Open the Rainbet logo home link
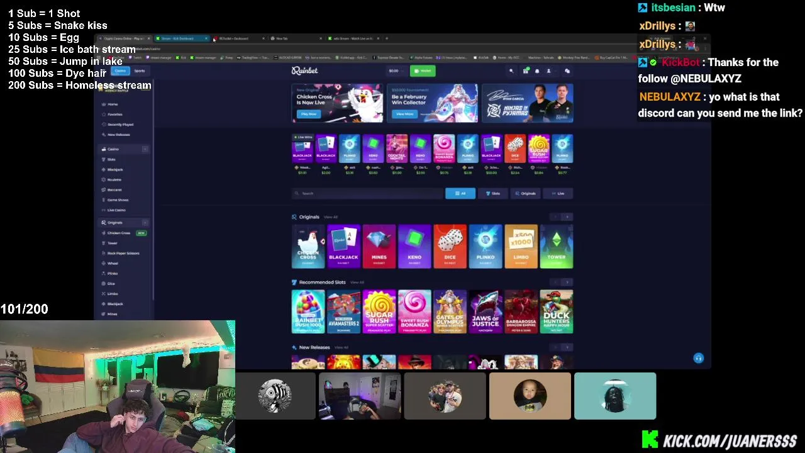Image resolution: width=805 pixels, height=453 pixels. 304,70
